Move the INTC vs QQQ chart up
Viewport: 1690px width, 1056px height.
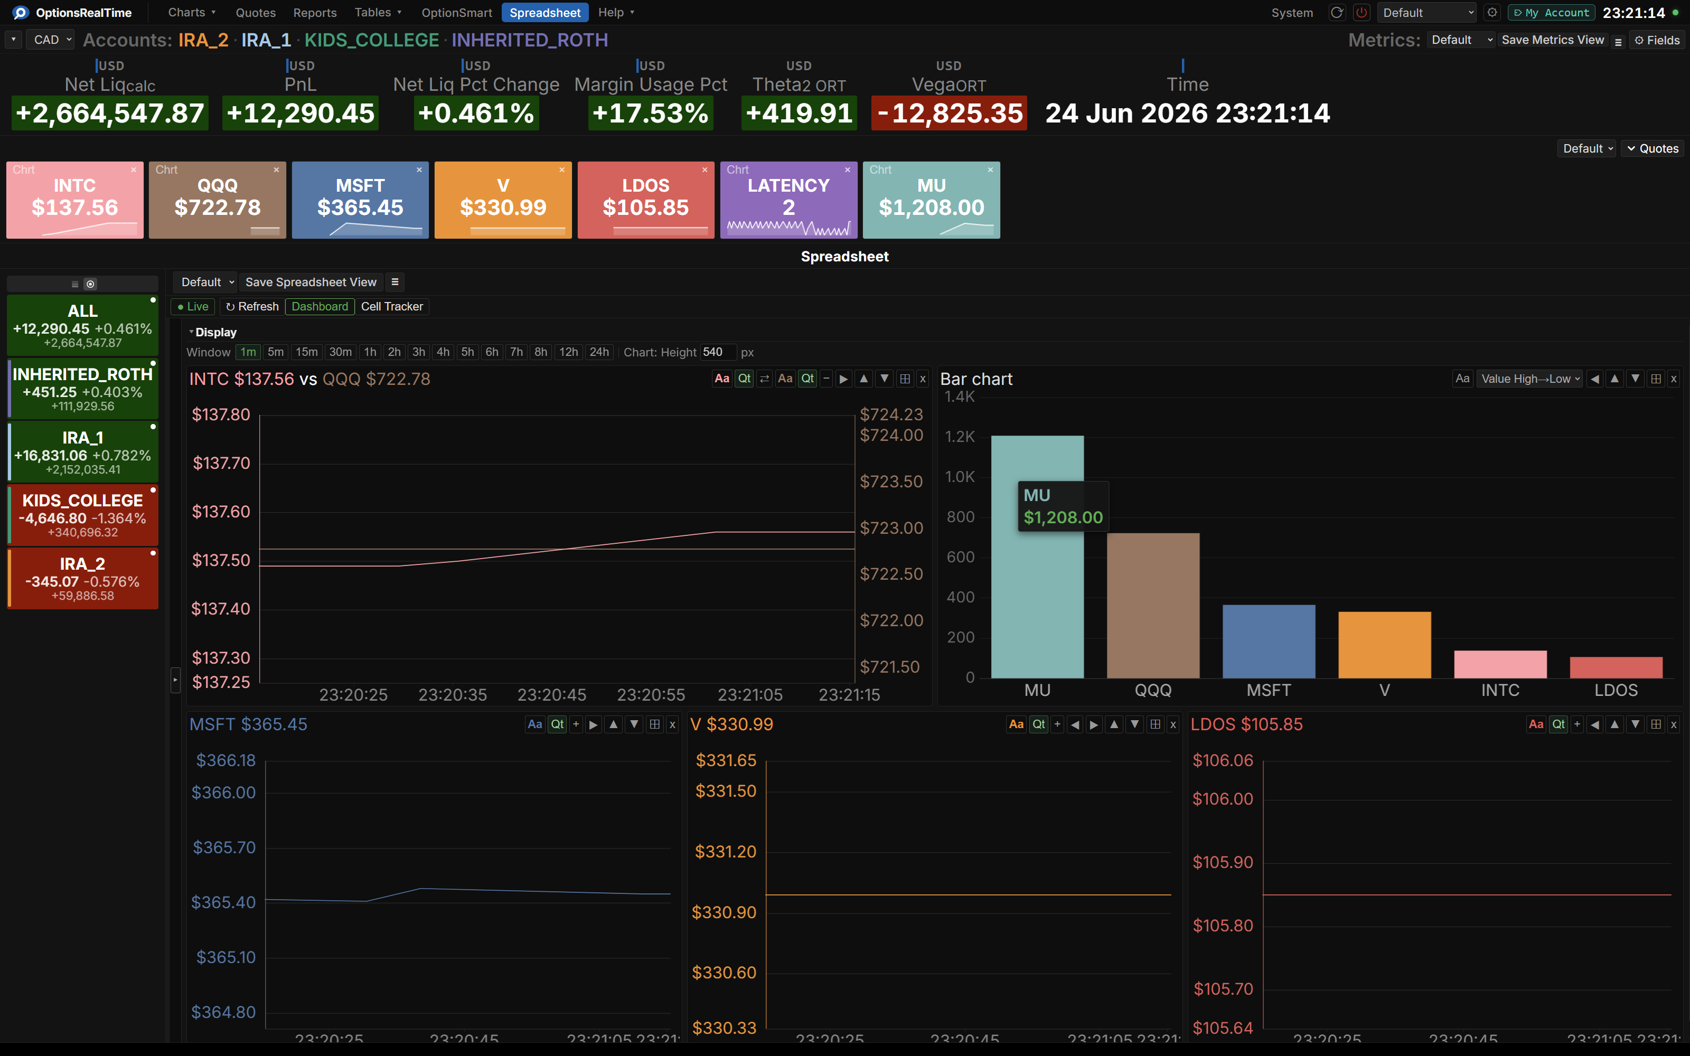tap(864, 379)
